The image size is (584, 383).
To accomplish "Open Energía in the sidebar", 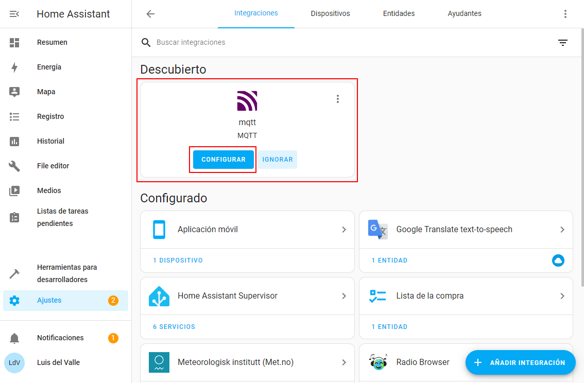I will click(x=49, y=67).
